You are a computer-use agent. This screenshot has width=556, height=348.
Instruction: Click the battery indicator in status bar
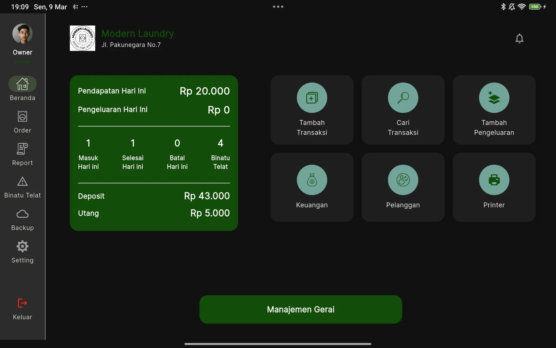tap(535, 7)
